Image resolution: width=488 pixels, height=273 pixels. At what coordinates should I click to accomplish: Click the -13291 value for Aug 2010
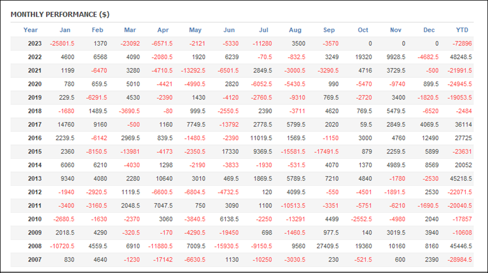pyautogui.click(x=296, y=219)
